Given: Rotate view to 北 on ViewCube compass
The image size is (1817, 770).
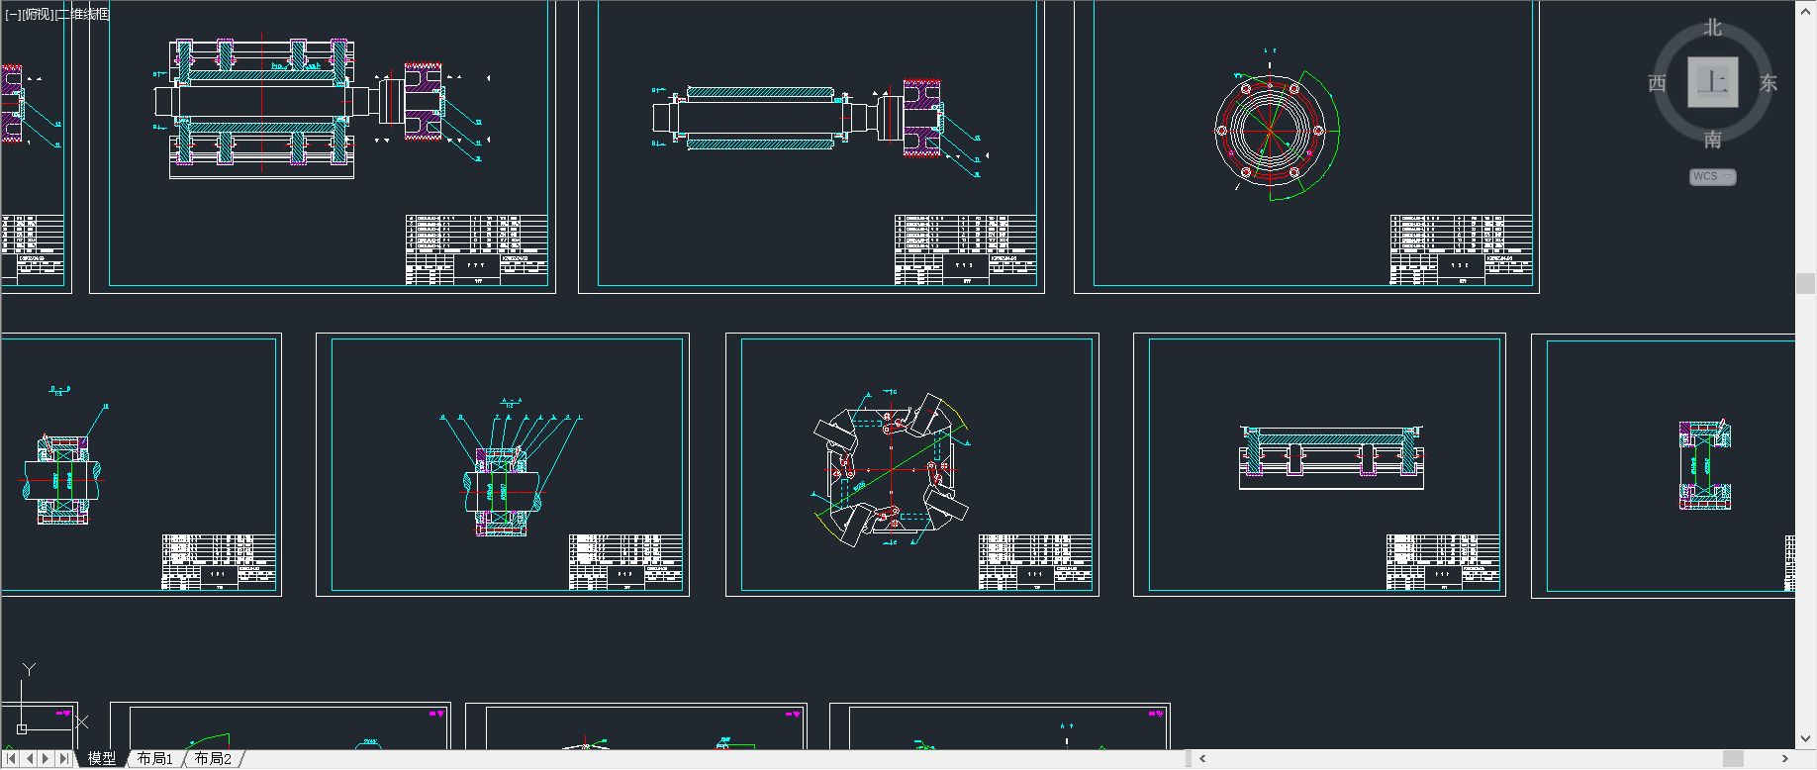Looking at the screenshot, I should (x=1713, y=28).
